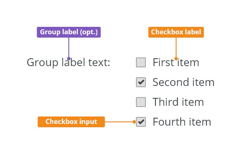Select the 'Fourth item' label text

coord(181,122)
